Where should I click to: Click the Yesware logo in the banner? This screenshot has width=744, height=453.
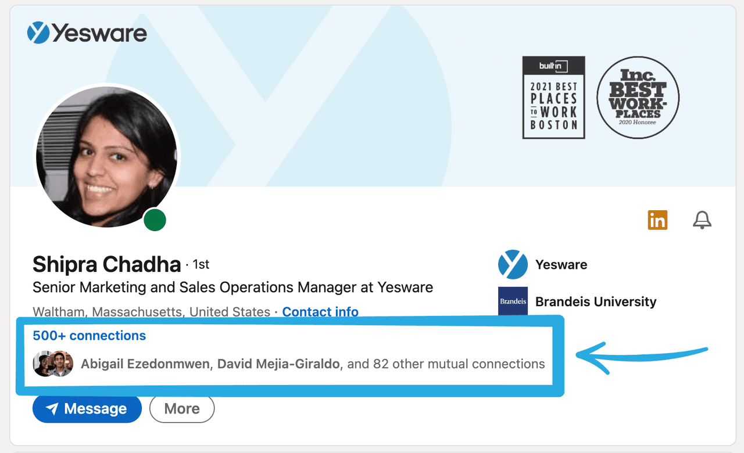coord(87,33)
